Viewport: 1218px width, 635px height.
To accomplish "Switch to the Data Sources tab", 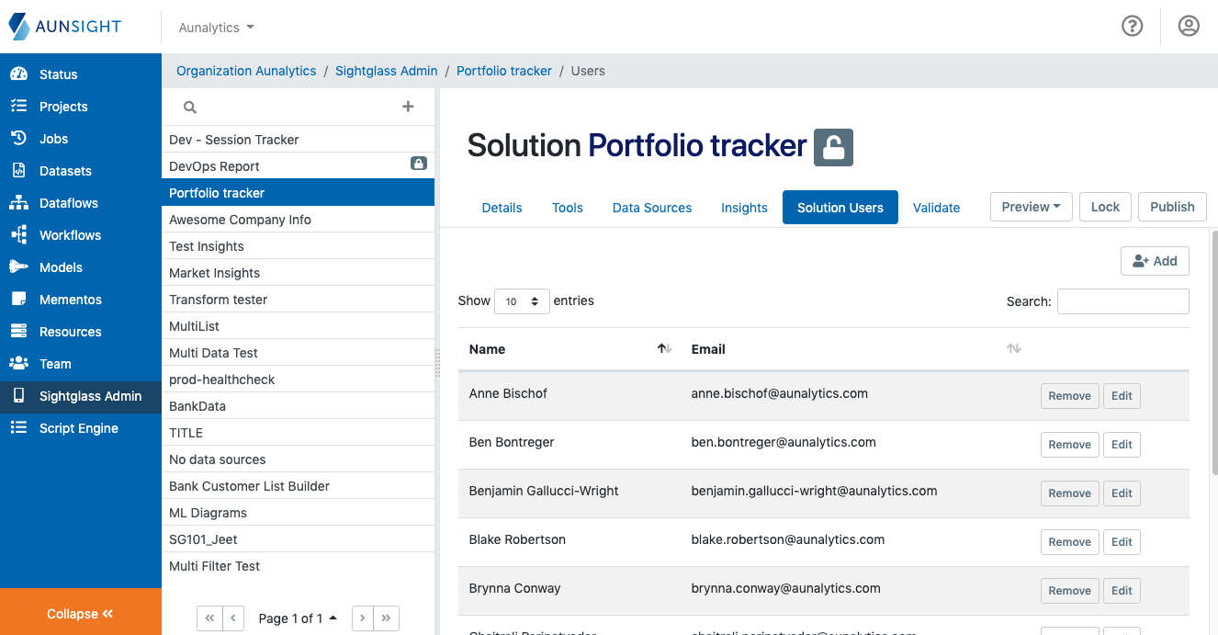I will [x=652, y=208].
